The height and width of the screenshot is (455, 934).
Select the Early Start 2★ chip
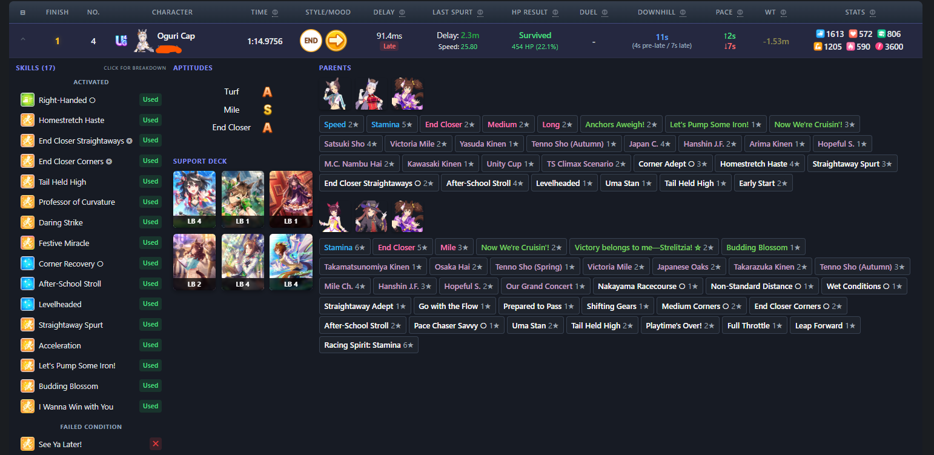763,183
